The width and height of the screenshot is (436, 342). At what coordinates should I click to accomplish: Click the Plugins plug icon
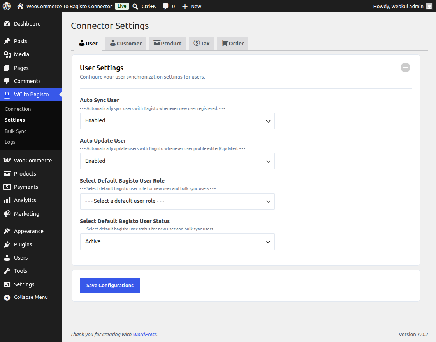[x=7, y=244]
